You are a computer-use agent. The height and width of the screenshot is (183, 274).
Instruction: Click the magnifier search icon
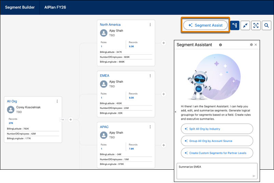(x=266, y=25)
